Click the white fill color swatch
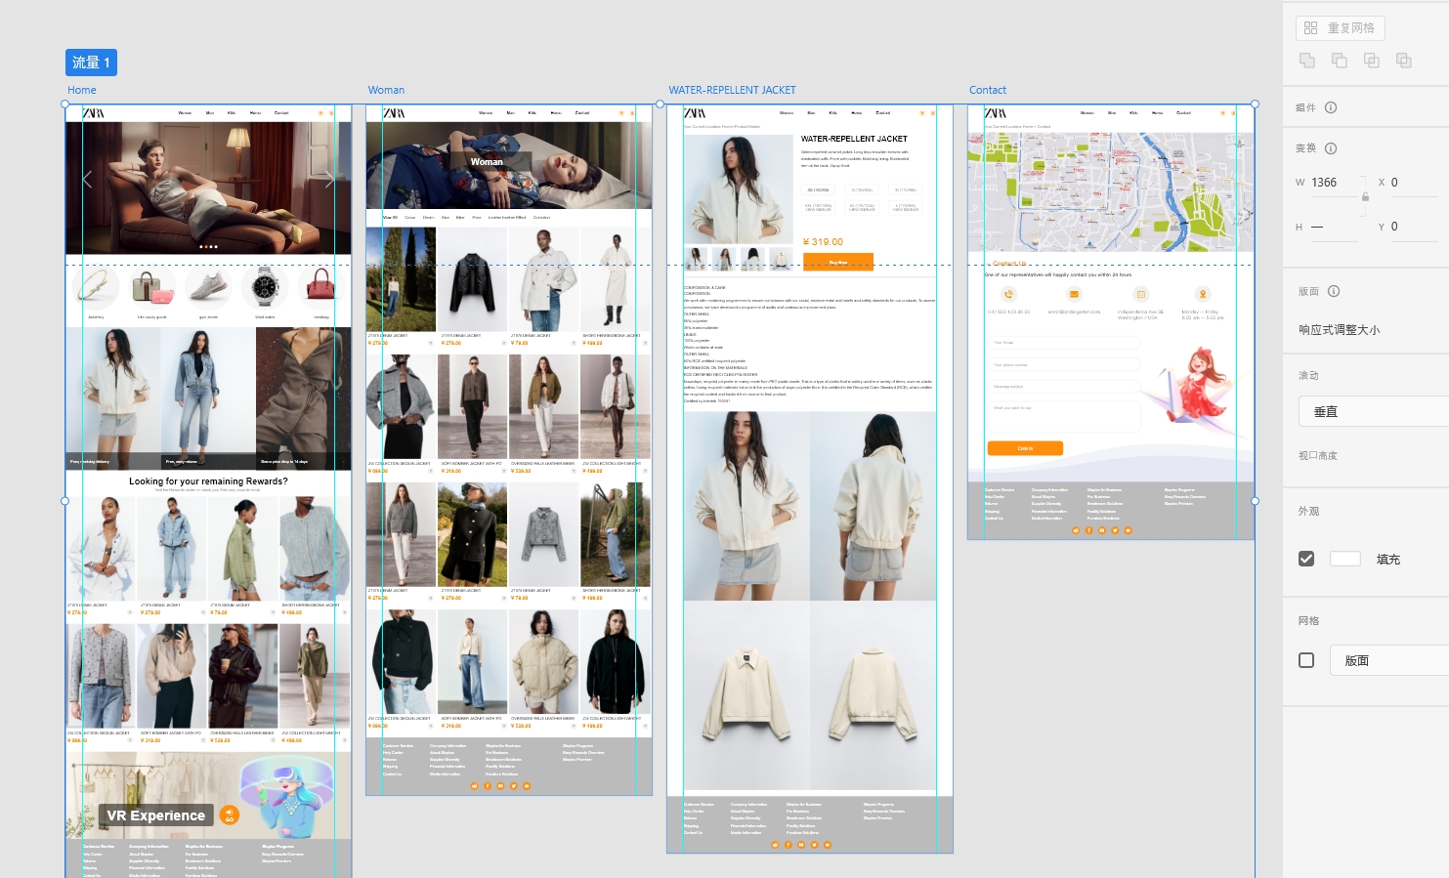Viewport: 1449px width, 878px height. coord(1344,559)
